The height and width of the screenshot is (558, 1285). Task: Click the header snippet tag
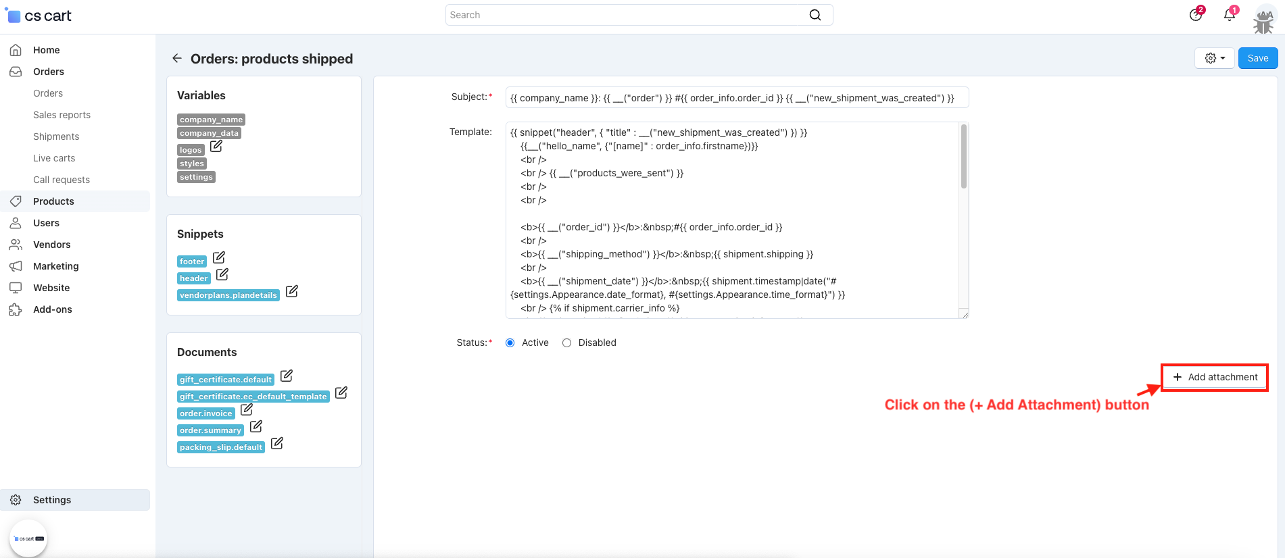(x=194, y=278)
